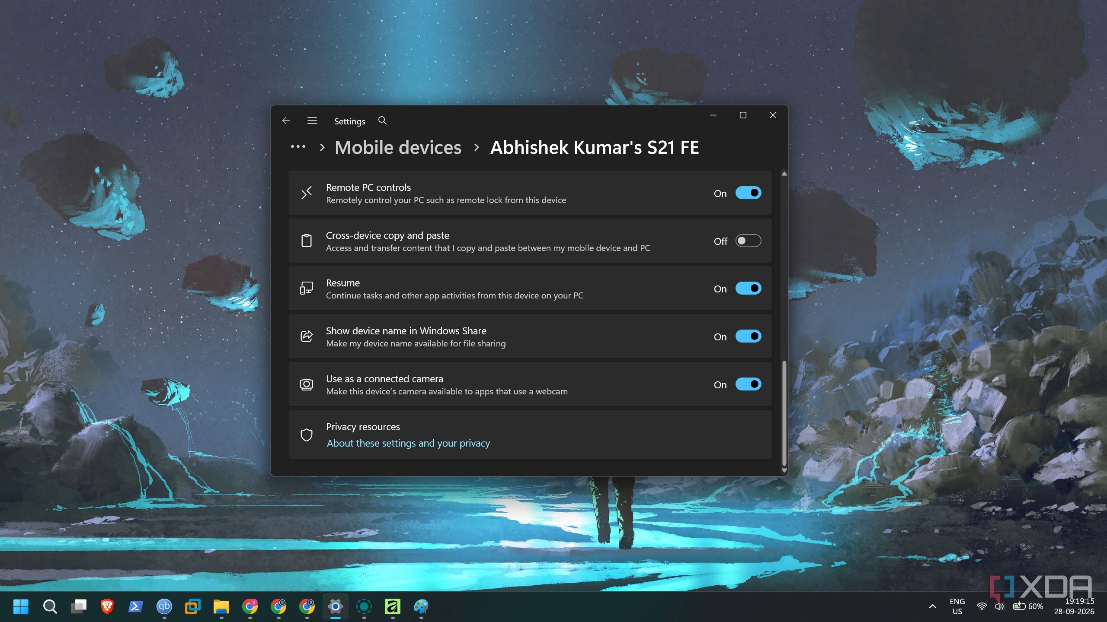The height and width of the screenshot is (622, 1107).
Task: Click the "Off" label for cross-device copy
Action: [x=720, y=241]
